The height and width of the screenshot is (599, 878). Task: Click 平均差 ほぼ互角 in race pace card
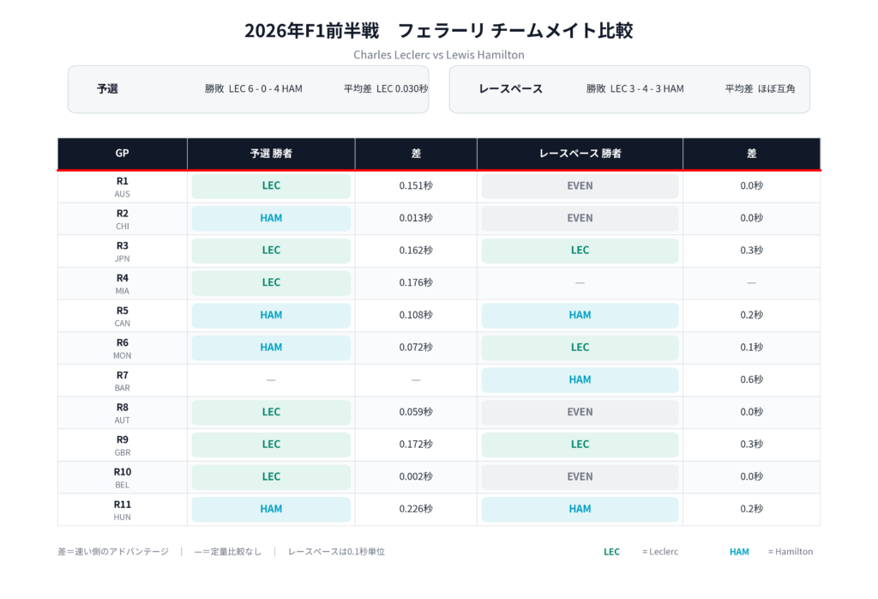[x=760, y=88]
